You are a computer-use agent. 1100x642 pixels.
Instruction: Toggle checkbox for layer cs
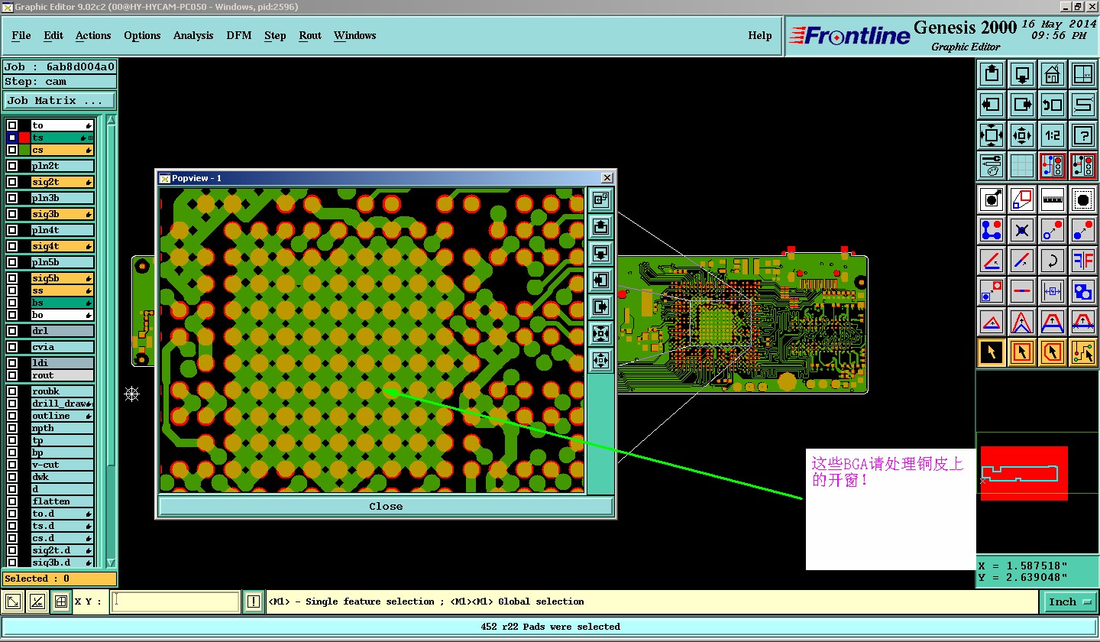(x=12, y=150)
